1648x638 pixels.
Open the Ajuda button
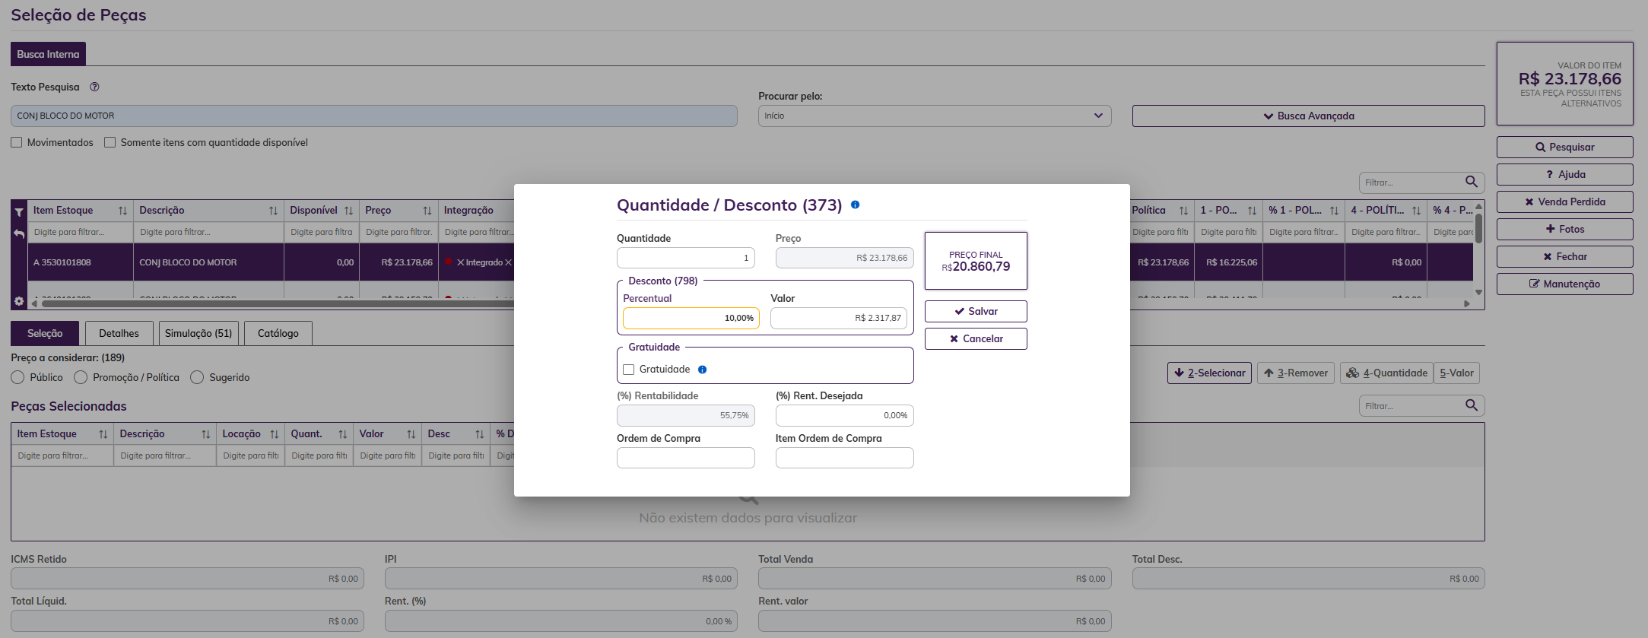point(1564,174)
